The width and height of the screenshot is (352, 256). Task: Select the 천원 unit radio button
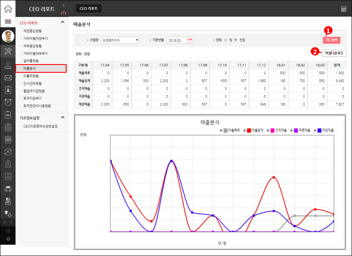(236, 40)
